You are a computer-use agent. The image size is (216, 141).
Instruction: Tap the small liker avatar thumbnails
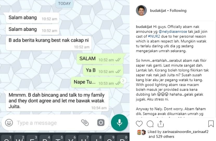click(x=142, y=132)
